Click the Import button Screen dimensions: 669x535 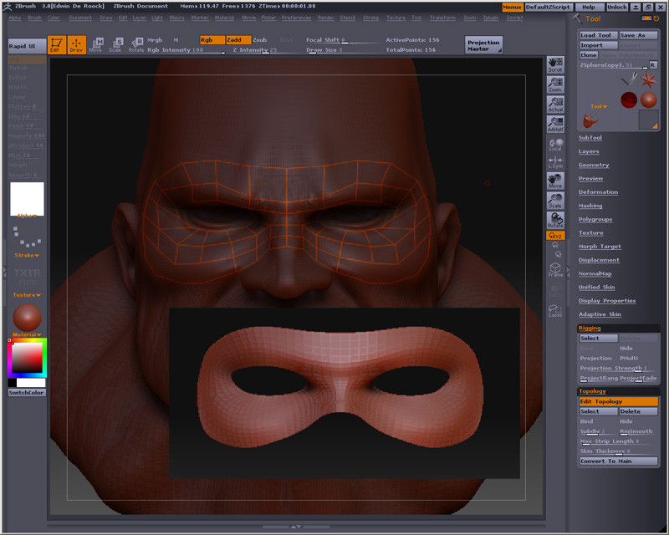pyautogui.click(x=598, y=45)
